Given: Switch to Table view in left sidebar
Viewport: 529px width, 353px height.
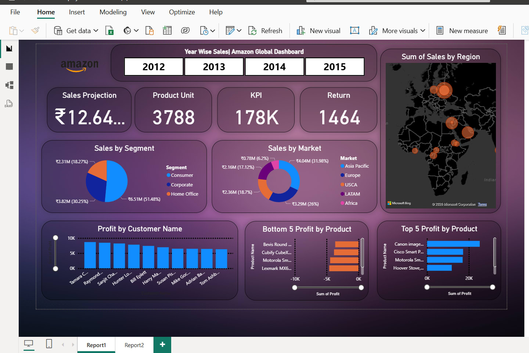Looking at the screenshot, I should (x=9, y=67).
